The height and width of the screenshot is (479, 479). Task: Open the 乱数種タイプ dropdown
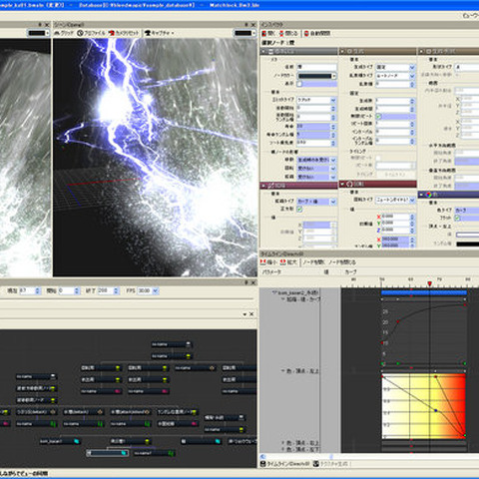click(412, 76)
